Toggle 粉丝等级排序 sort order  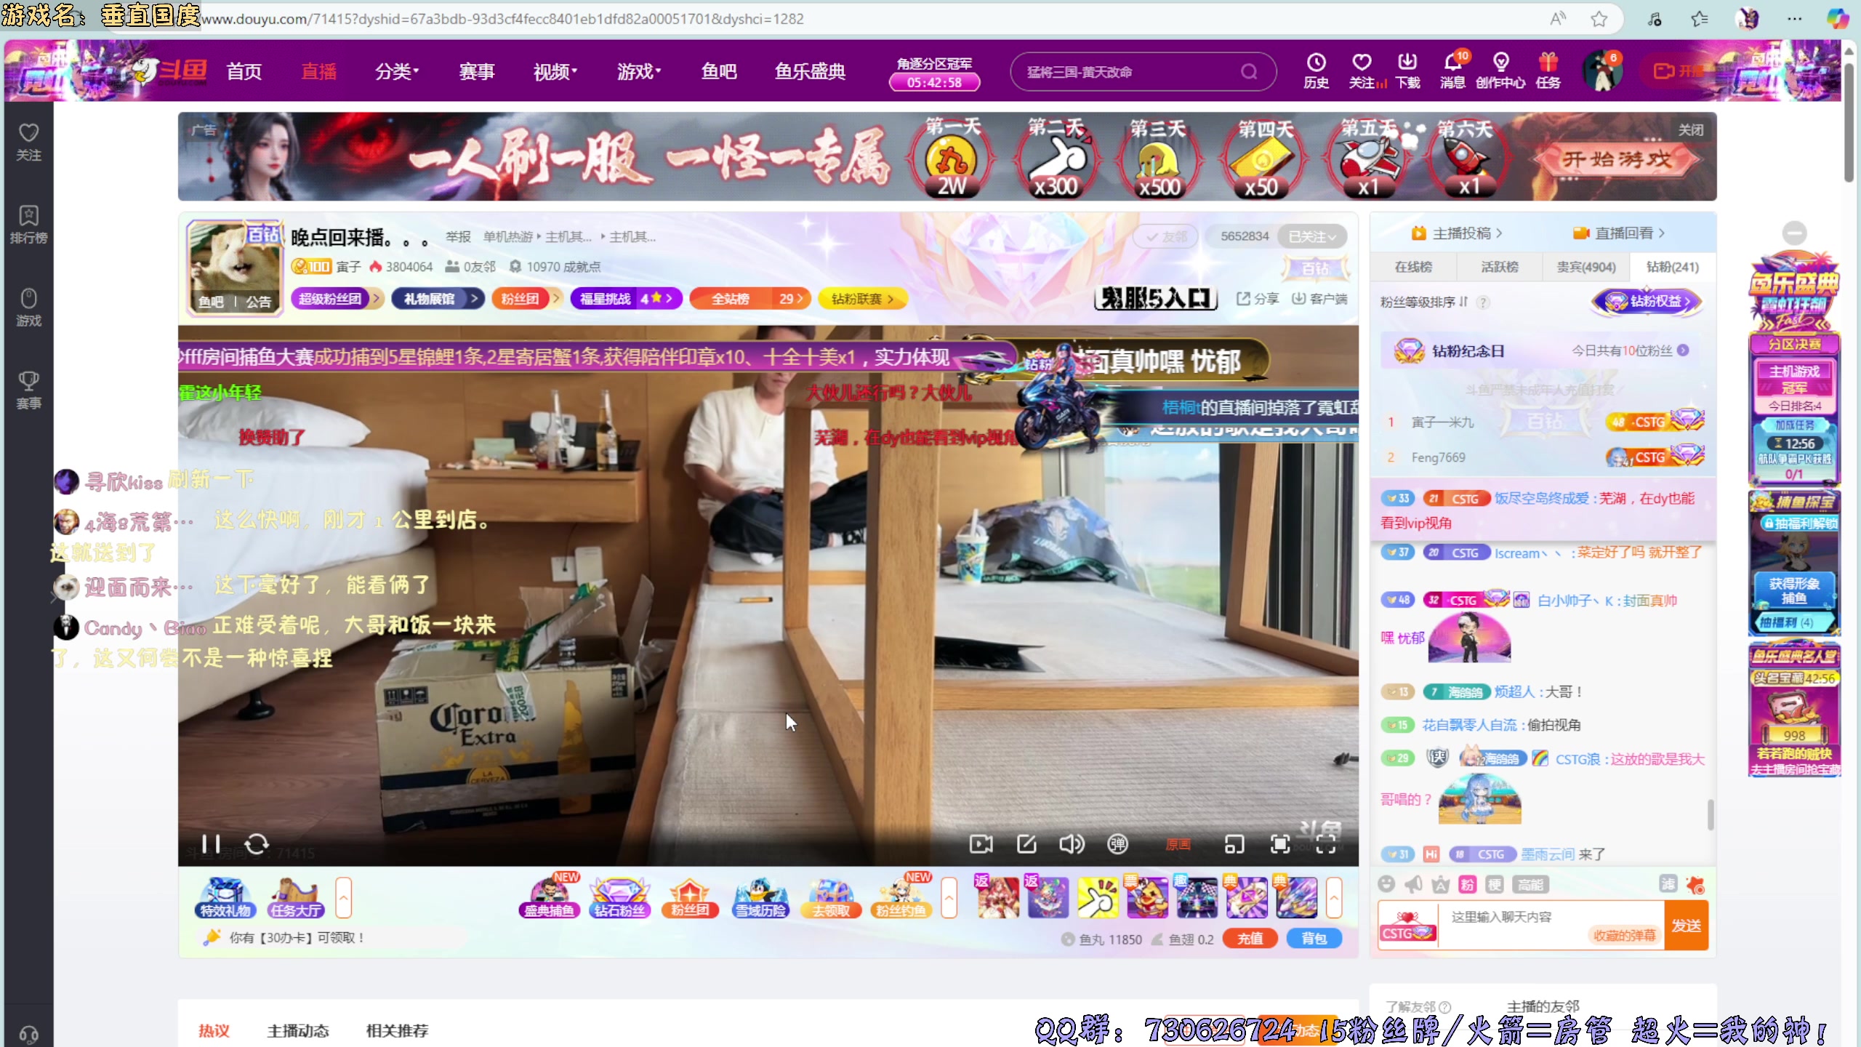[x=1423, y=302]
